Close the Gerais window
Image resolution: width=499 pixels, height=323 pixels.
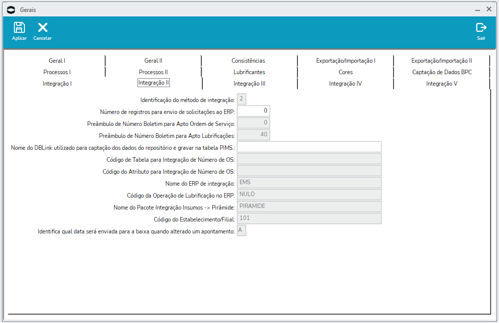[x=489, y=9]
